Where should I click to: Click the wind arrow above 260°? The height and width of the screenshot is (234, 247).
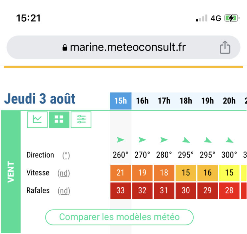(121, 140)
